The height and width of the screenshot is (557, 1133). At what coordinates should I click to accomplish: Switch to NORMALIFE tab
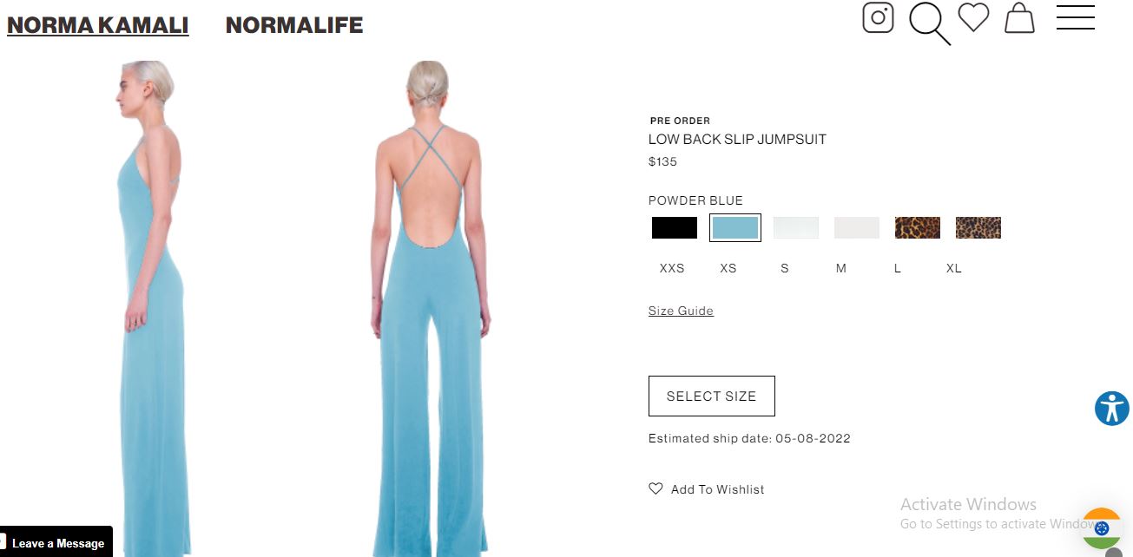coord(294,25)
